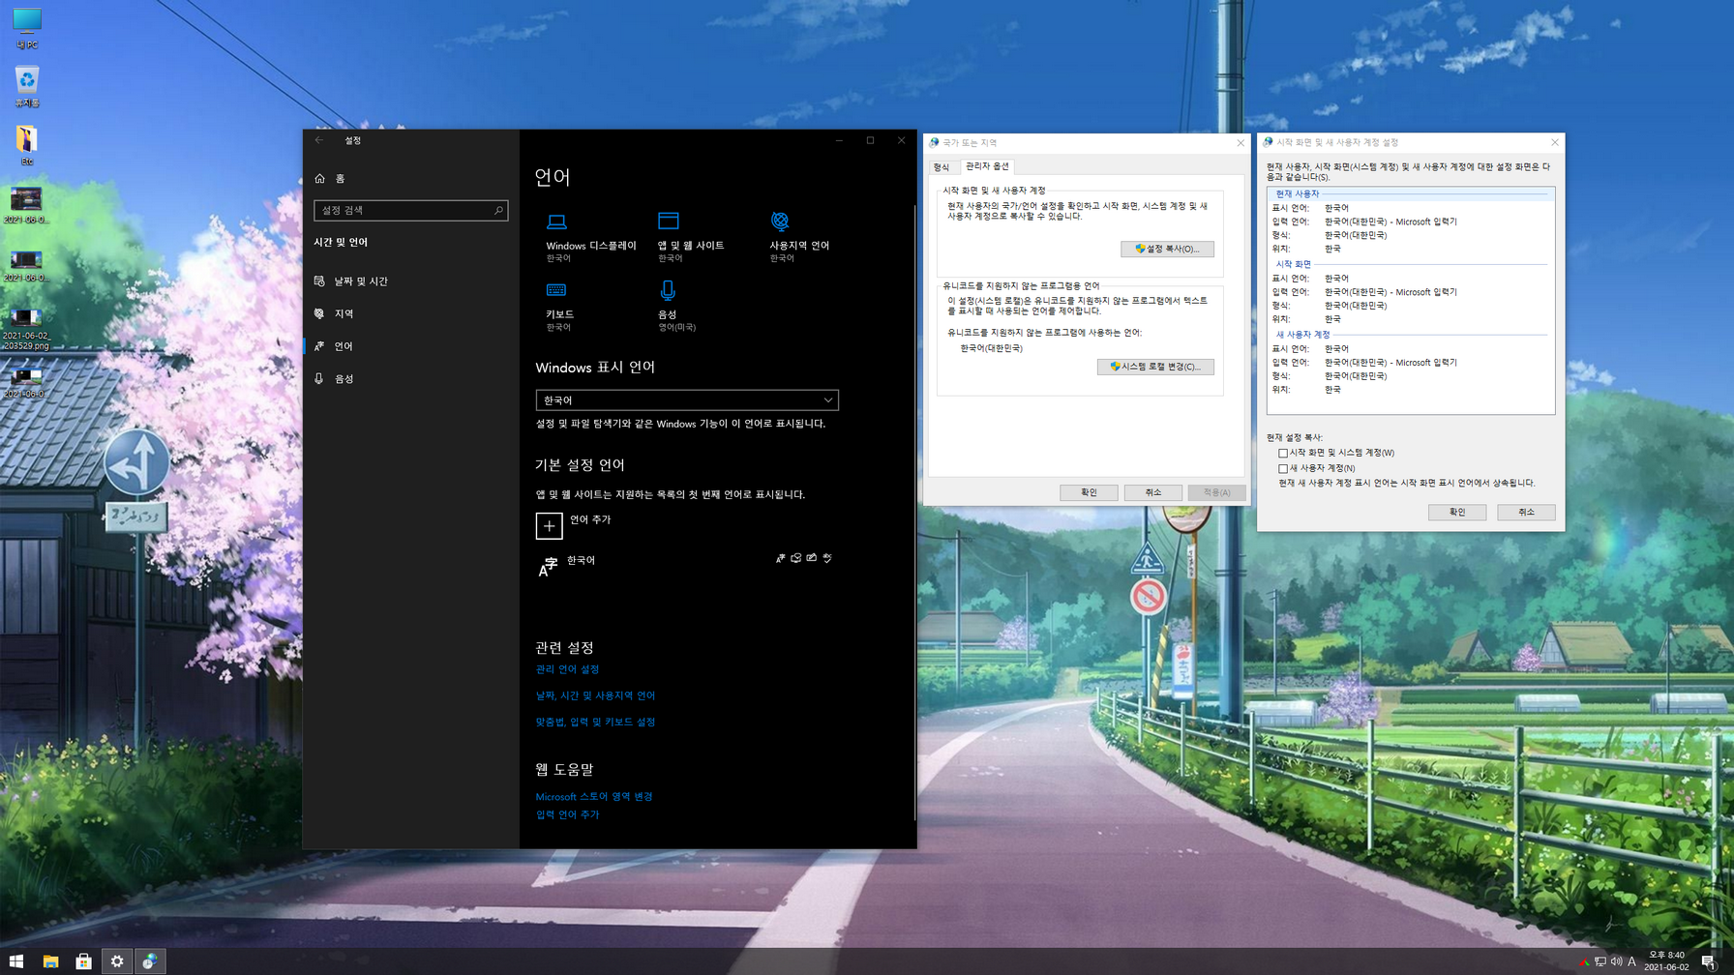Select the Etc folder on the desktop

[x=27, y=145]
